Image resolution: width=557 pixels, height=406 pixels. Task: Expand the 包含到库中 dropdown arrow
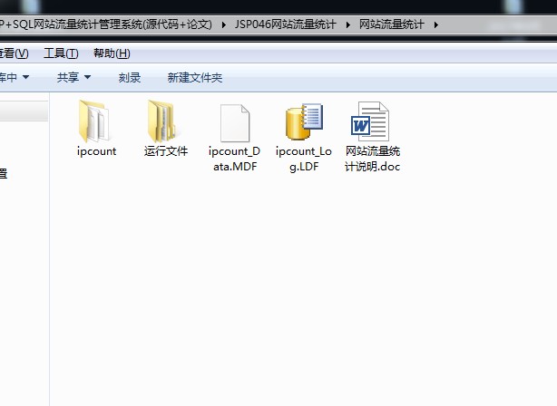click(x=25, y=77)
